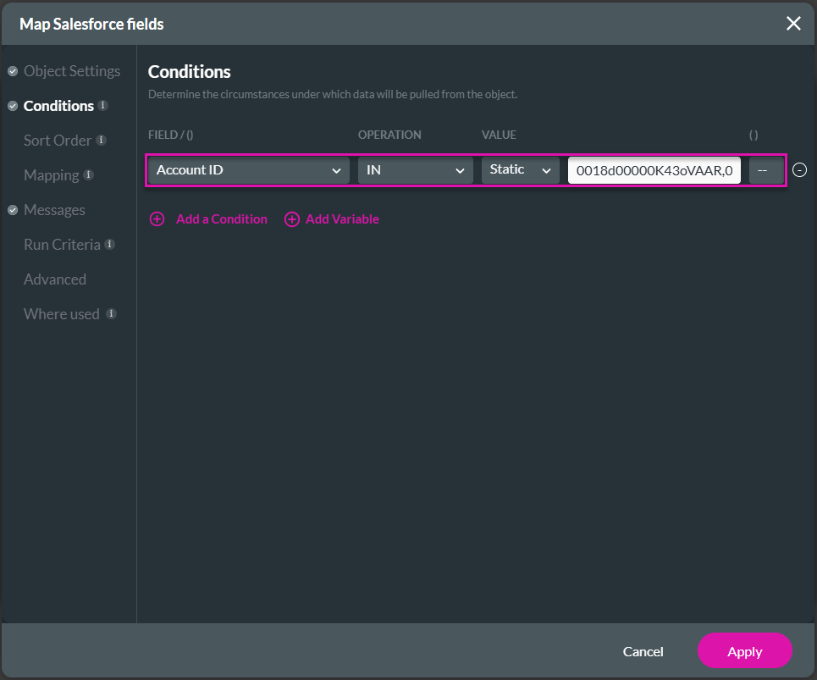Open the Account ID field dropdown
The image size is (817, 680).
point(248,169)
